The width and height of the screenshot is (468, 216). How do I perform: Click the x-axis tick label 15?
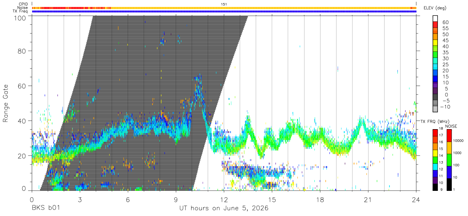(x=272, y=200)
